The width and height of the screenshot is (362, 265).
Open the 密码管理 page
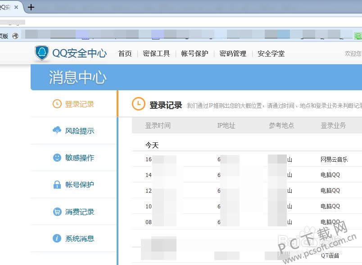pyautogui.click(x=233, y=53)
